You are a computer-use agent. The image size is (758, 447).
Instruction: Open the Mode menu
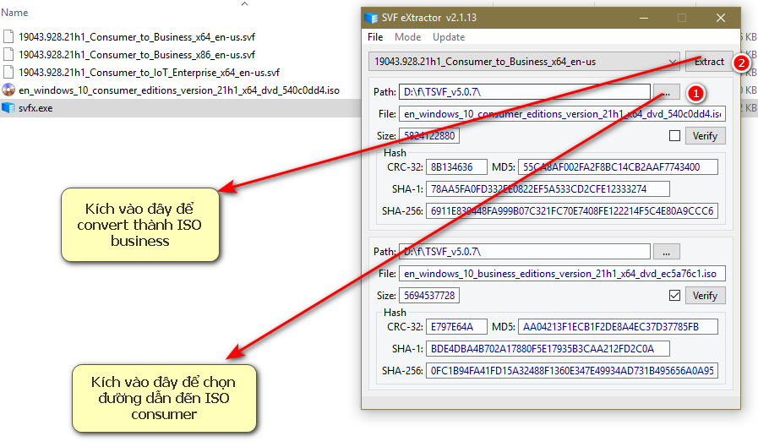pos(407,37)
